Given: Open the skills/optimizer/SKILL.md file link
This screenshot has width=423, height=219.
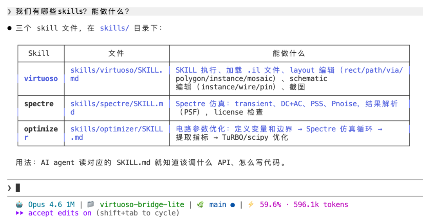Looking at the screenshot, I should tap(116, 133).
